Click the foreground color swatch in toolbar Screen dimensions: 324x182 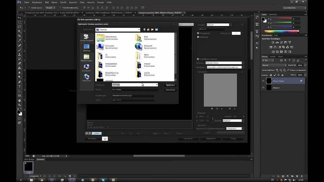click(x=18, y=112)
